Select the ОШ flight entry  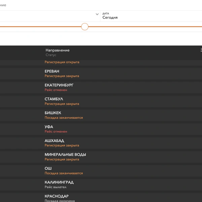click(x=101, y=171)
